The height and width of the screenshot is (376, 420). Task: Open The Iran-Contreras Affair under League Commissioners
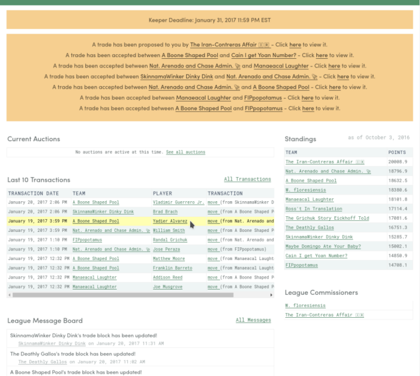pyautogui.click(x=324, y=315)
